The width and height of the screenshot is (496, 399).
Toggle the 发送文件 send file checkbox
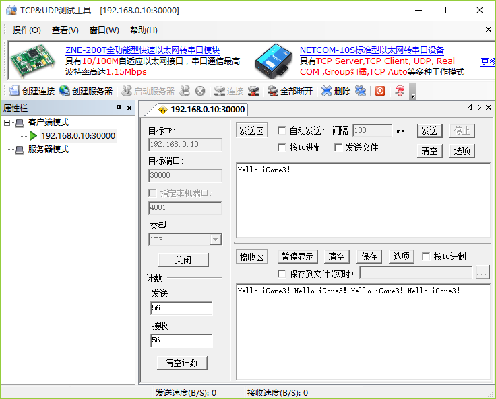click(338, 147)
